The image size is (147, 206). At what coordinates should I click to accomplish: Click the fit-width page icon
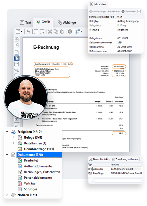pos(17,64)
